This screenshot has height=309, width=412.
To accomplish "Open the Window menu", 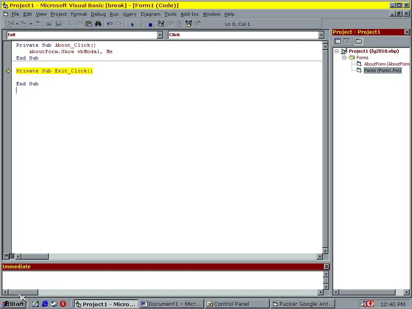I will click(x=212, y=14).
